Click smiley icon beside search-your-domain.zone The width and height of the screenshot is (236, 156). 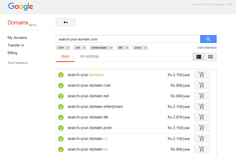(61, 128)
